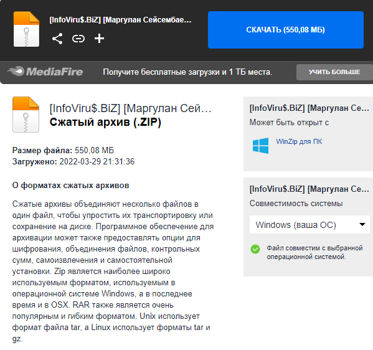This screenshot has height=350, width=373.
Task: Click the УЧИТЬ БОЛЬШЕ button
Action: (334, 72)
